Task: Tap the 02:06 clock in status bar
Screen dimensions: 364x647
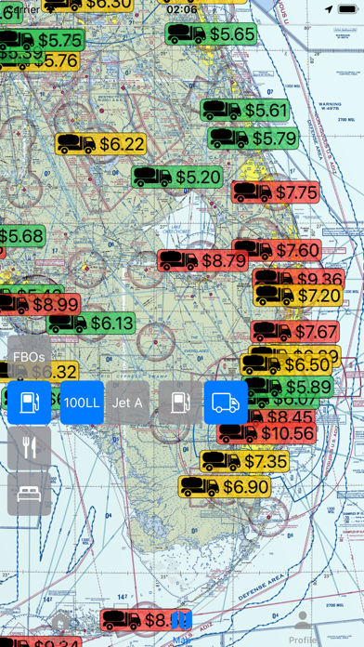Action: 182,9
